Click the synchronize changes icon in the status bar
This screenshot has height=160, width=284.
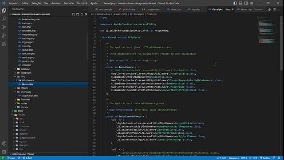pos(19,158)
